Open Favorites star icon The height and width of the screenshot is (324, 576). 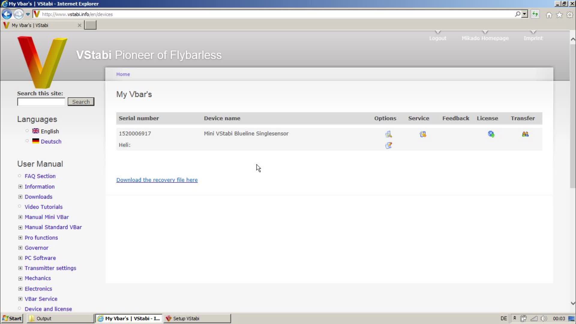(x=559, y=15)
